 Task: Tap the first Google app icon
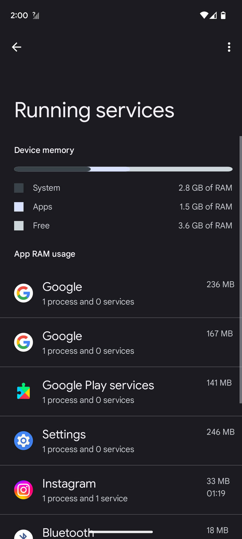click(24, 293)
